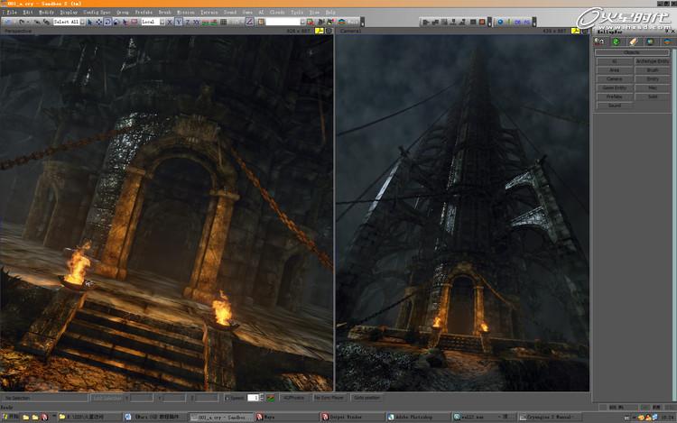This screenshot has width=677, height=423.
Task: Click the grid icon in the edit toolbar
Action: pos(224,22)
